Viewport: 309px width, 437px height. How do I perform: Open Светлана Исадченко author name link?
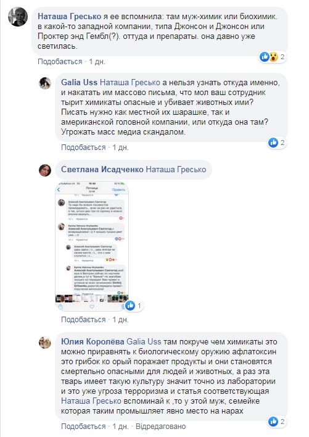click(x=102, y=170)
